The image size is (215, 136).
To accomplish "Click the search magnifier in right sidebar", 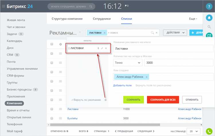I will click(x=209, y=27).
